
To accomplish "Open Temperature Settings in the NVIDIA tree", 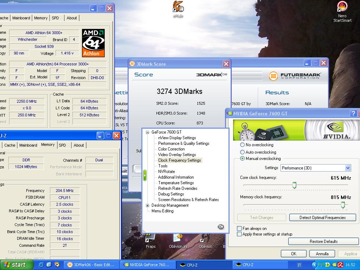I will tap(176, 183).
